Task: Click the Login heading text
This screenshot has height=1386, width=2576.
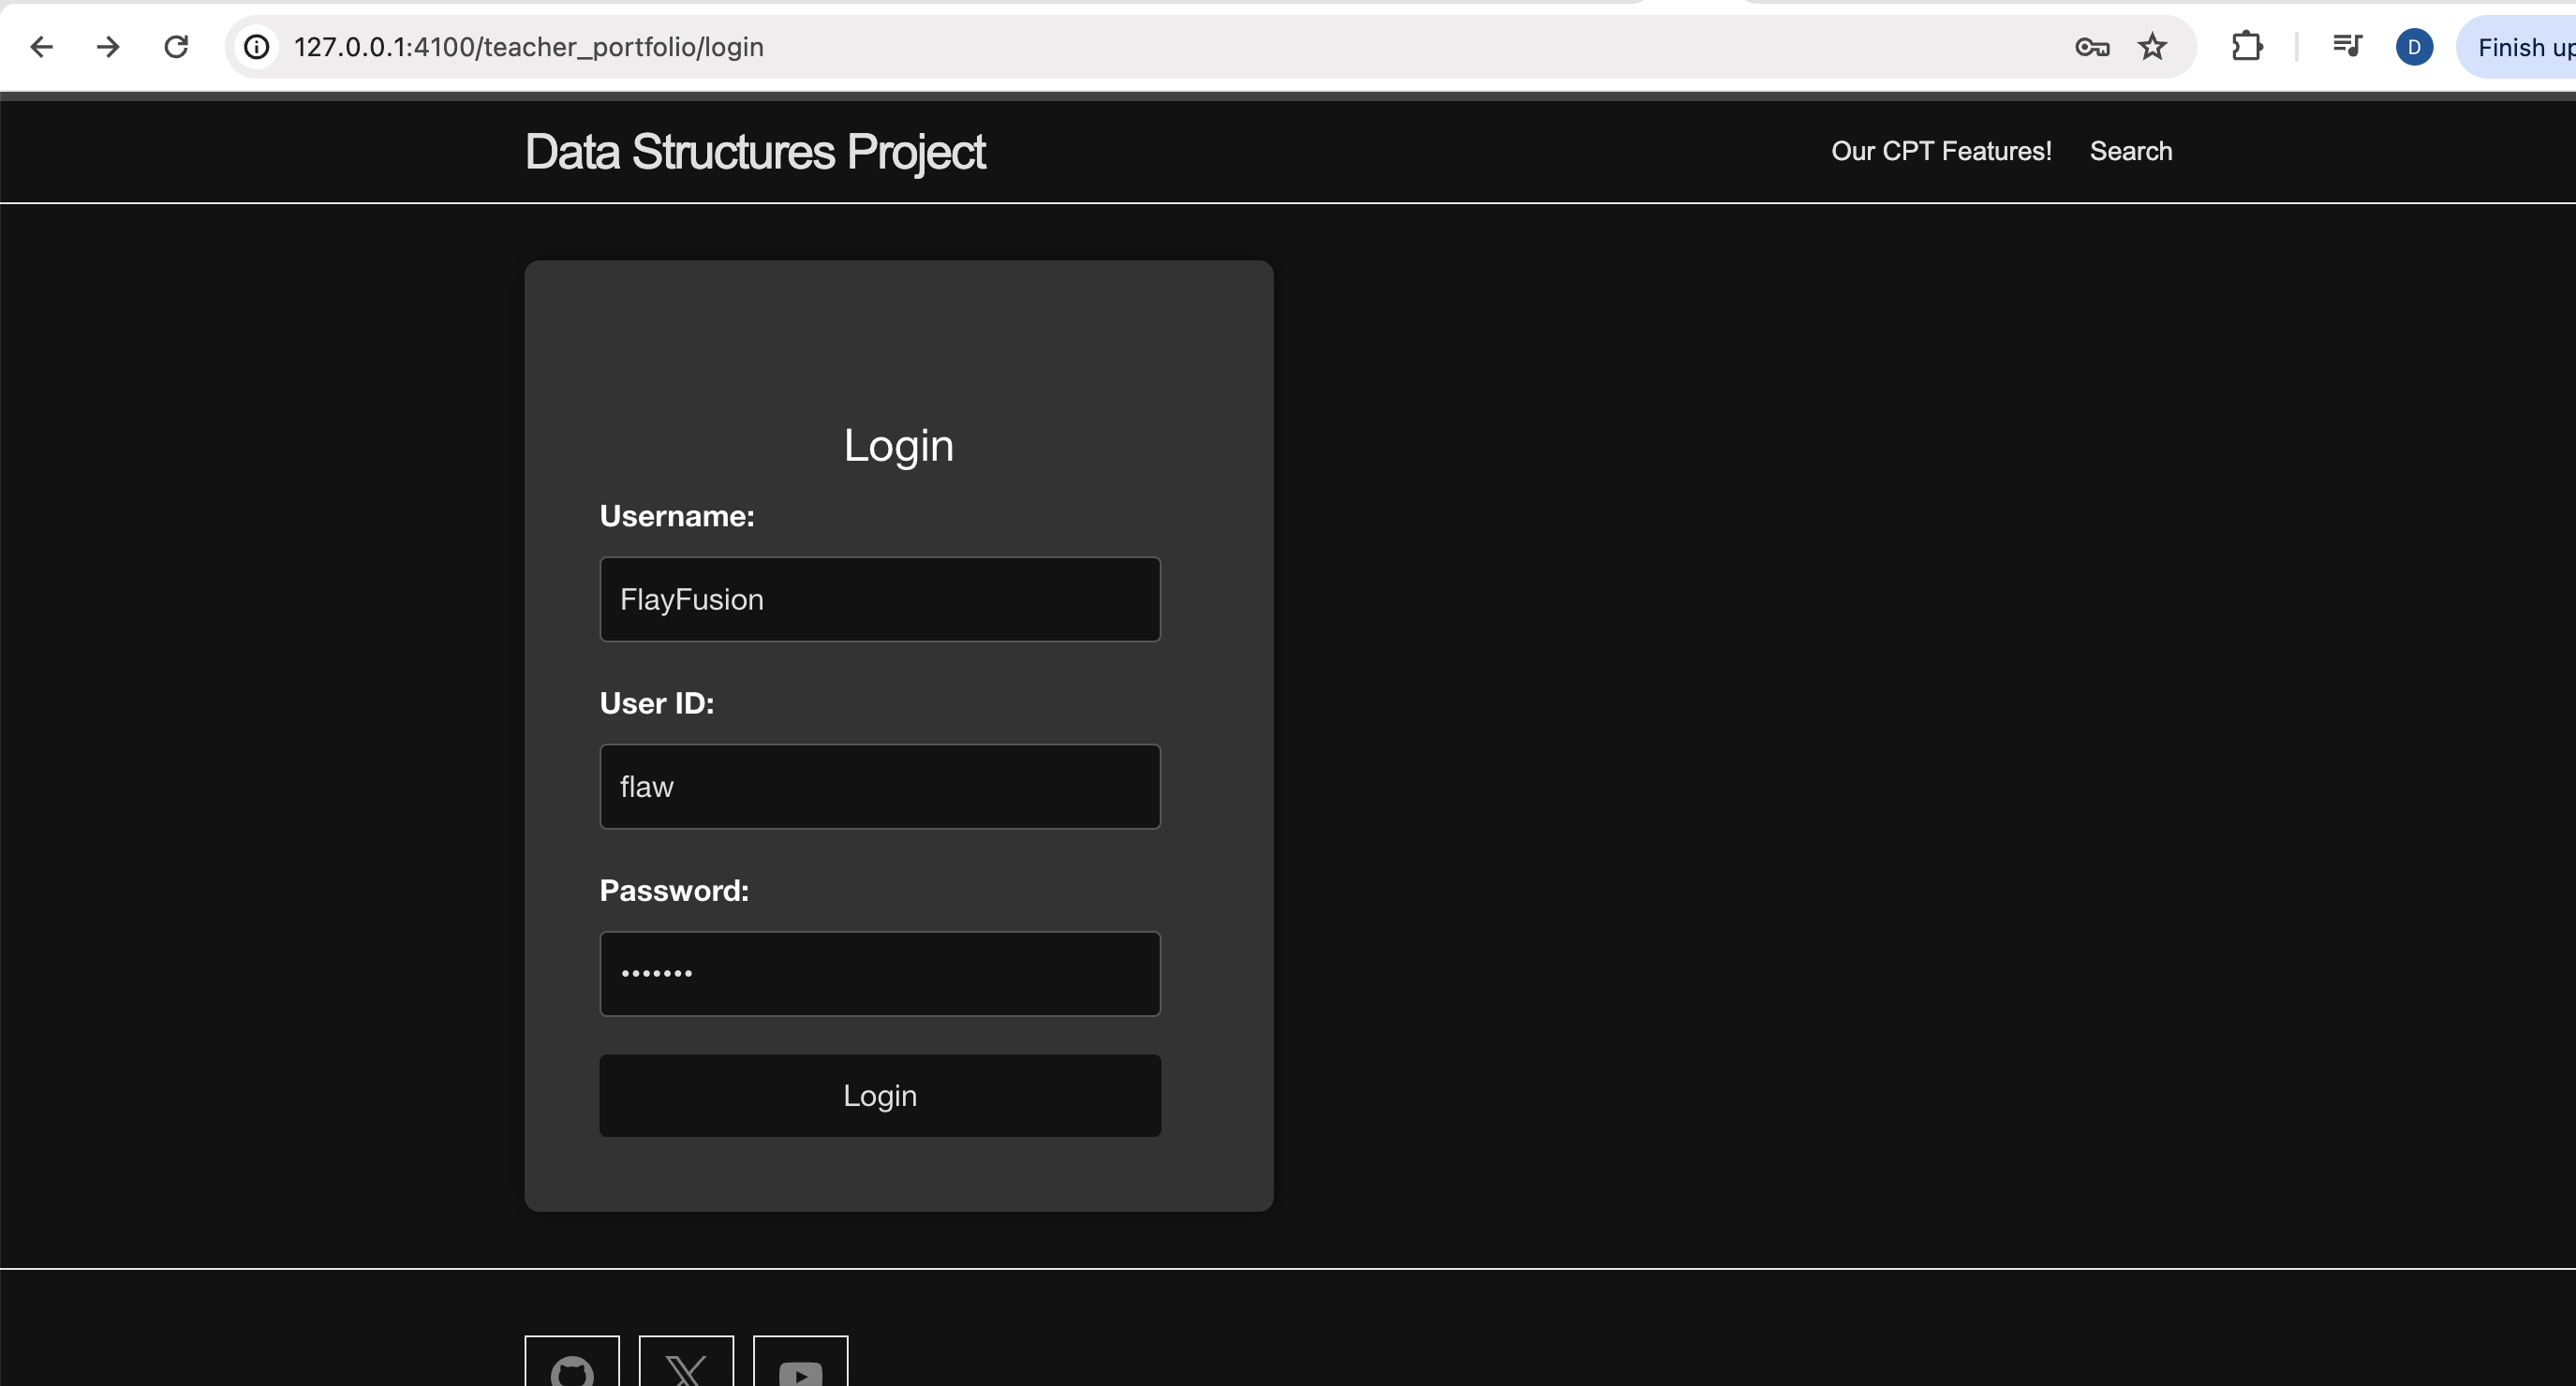Action: pos(898,446)
